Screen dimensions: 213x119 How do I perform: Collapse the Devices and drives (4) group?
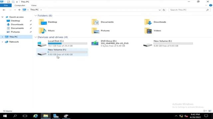point(36,37)
